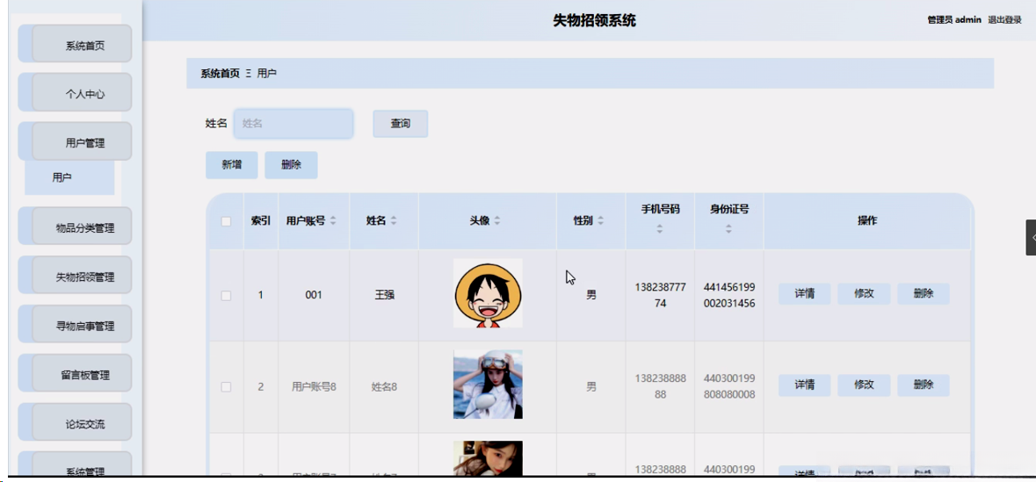Click ID number 441456199002031456

pos(729,295)
